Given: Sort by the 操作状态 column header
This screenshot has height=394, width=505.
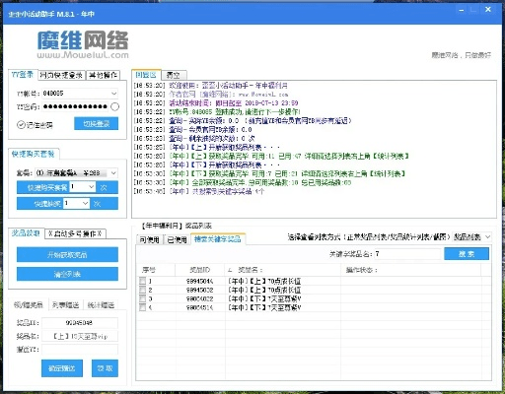Looking at the screenshot, I should [x=411, y=270].
